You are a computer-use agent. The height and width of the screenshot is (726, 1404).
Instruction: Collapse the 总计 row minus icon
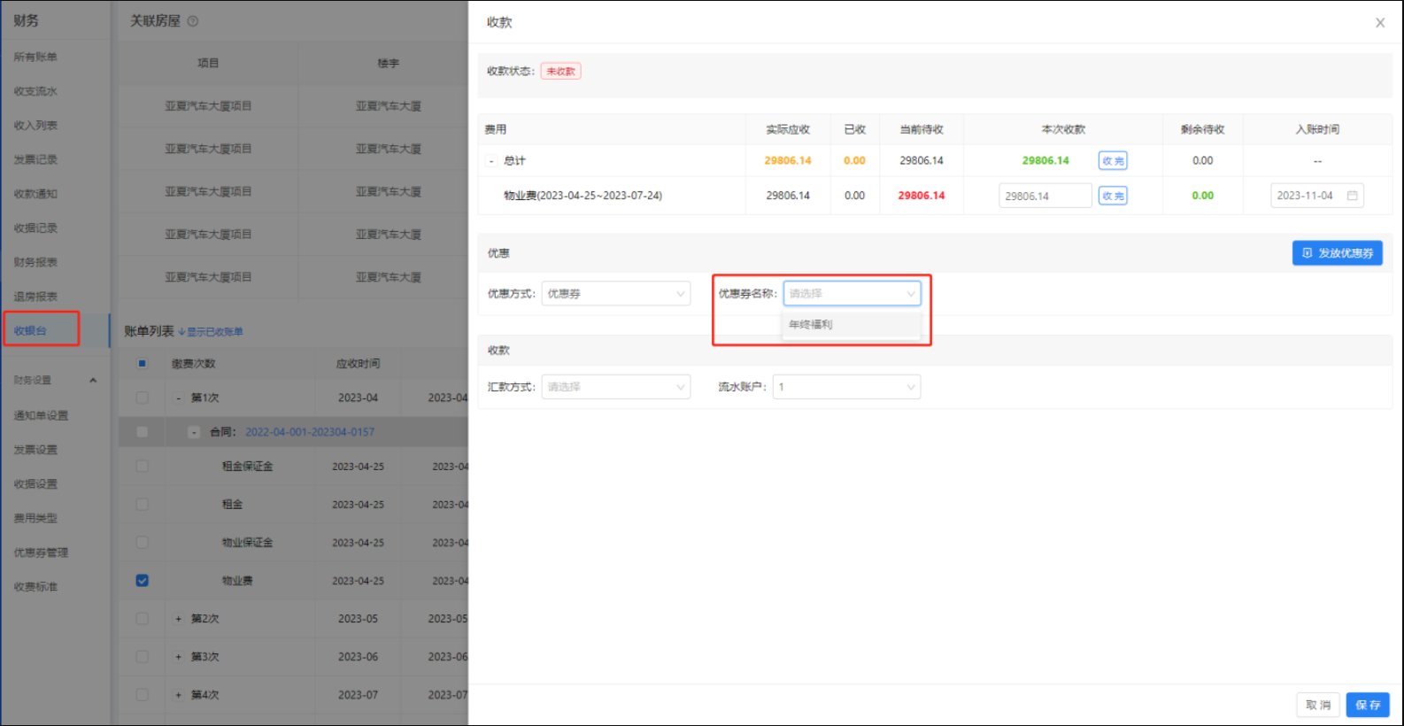tap(491, 161)
